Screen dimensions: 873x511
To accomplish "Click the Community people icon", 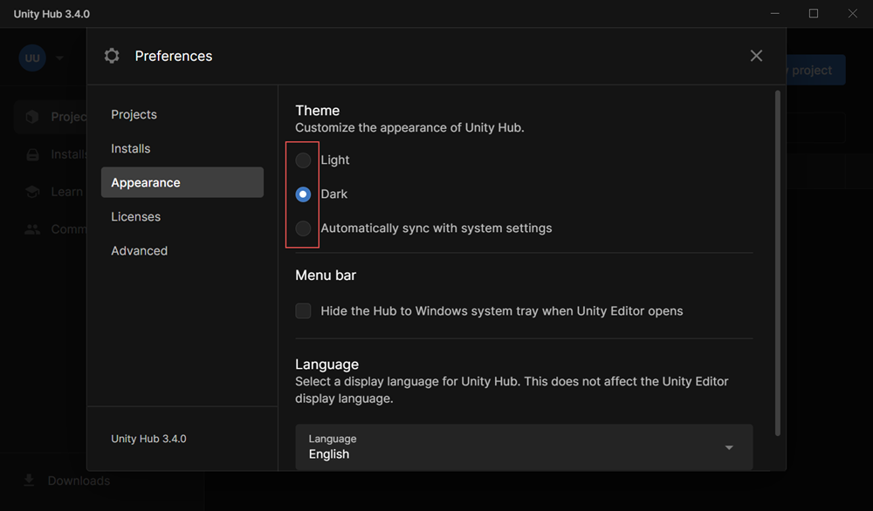I will (32, 229).
